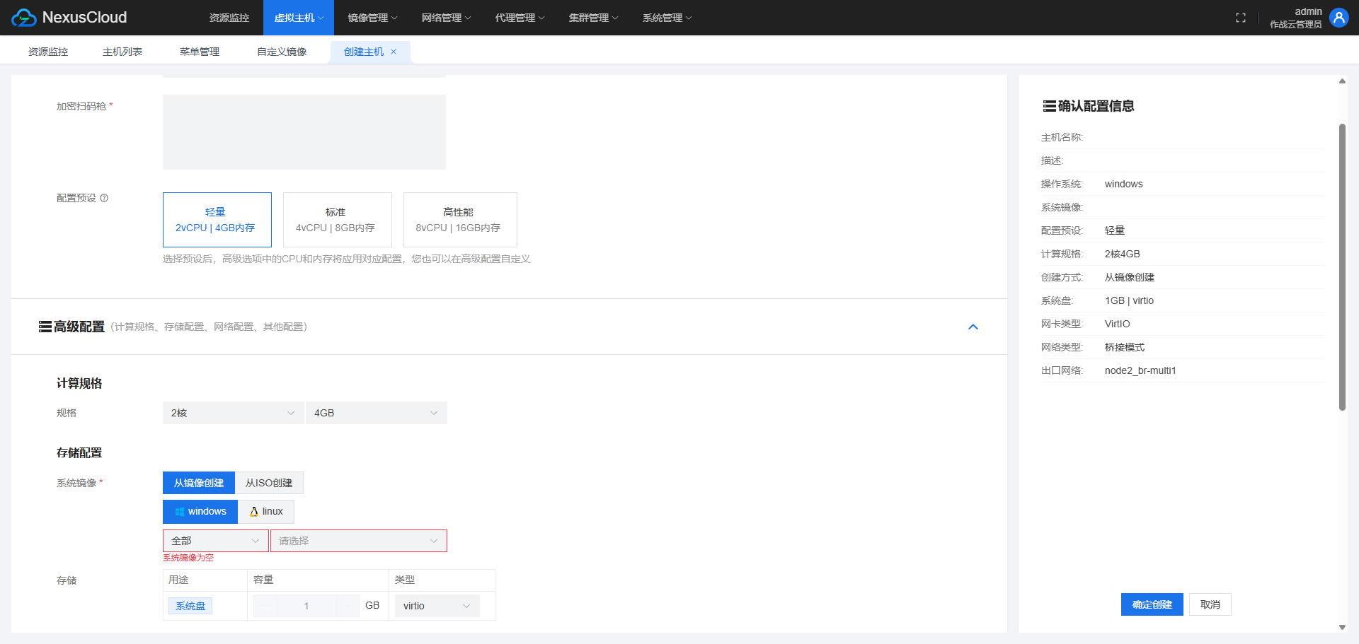Switch to 从ISO创建 mode

click(269, 483)
